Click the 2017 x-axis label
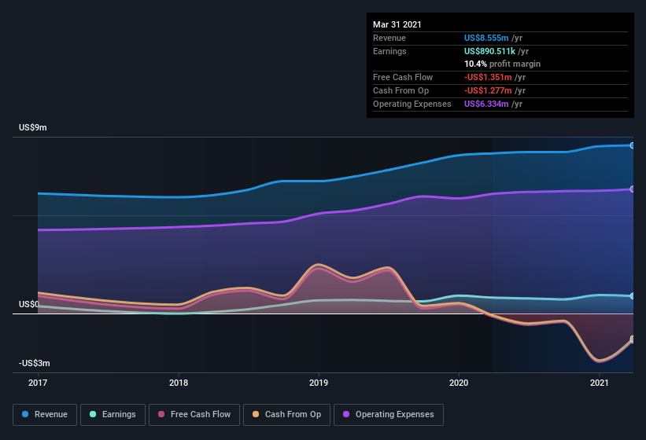646x440 pixels. [38, 383]
